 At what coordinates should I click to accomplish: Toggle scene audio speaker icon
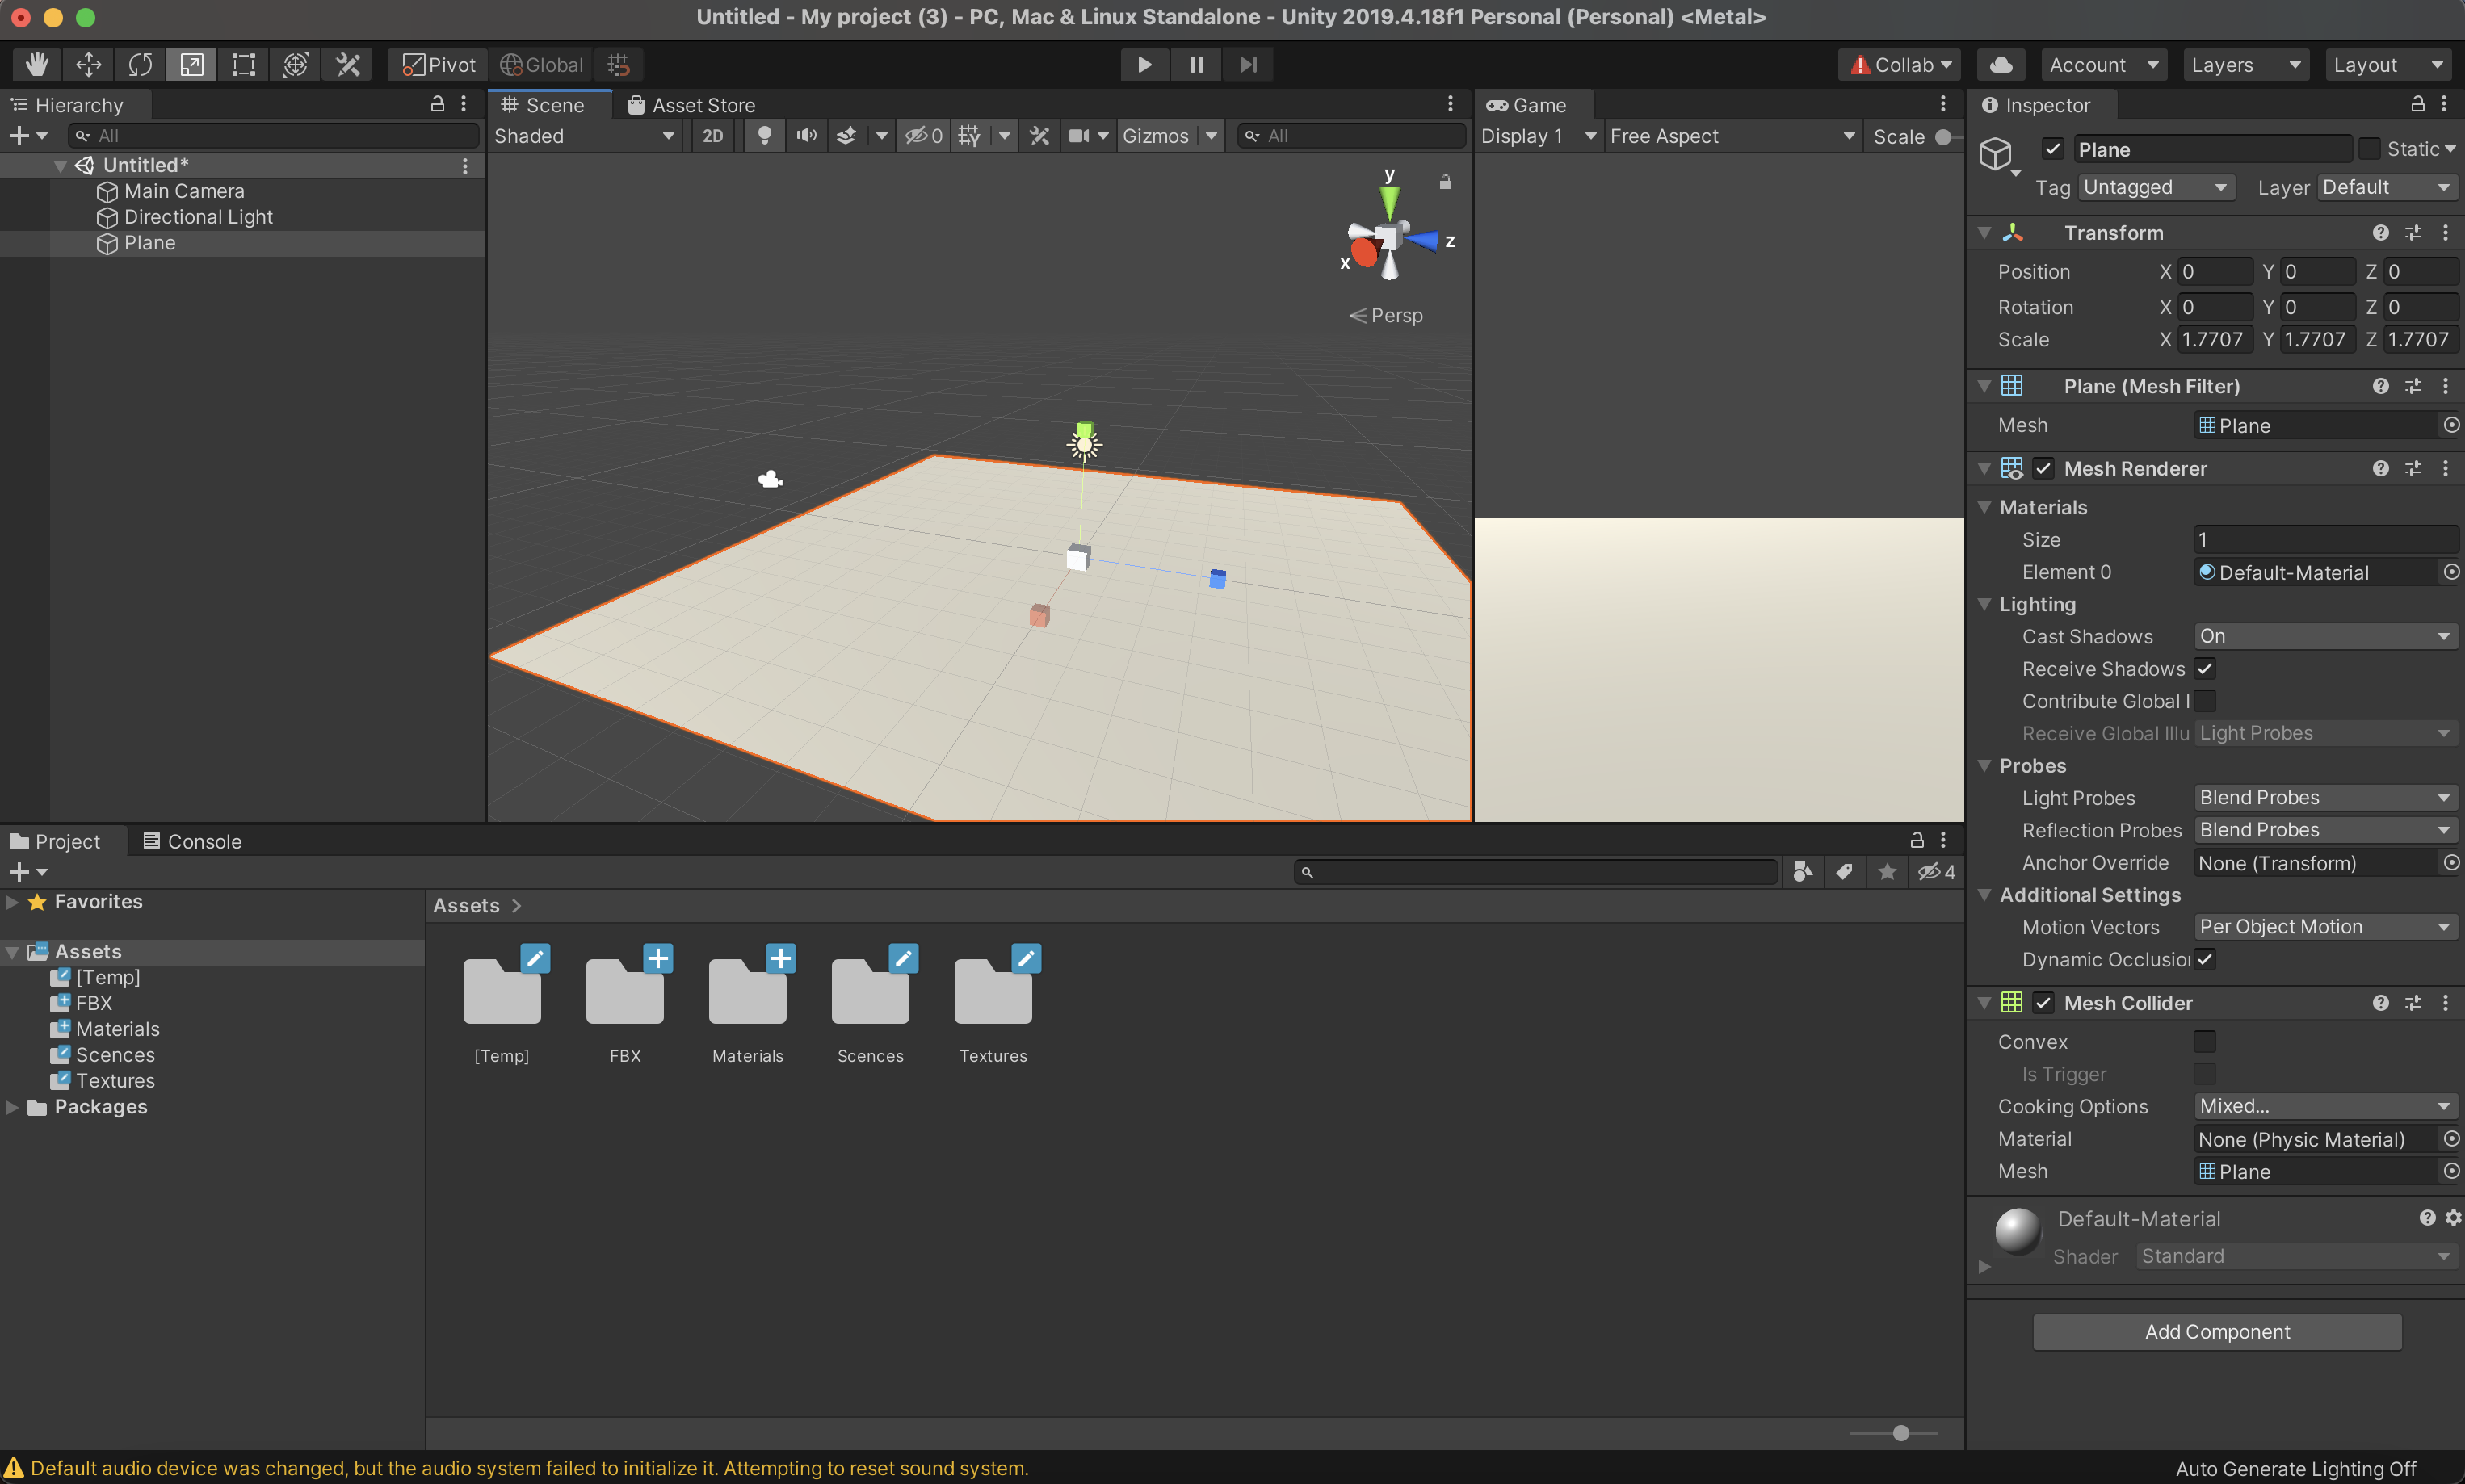tap(806, 136)
